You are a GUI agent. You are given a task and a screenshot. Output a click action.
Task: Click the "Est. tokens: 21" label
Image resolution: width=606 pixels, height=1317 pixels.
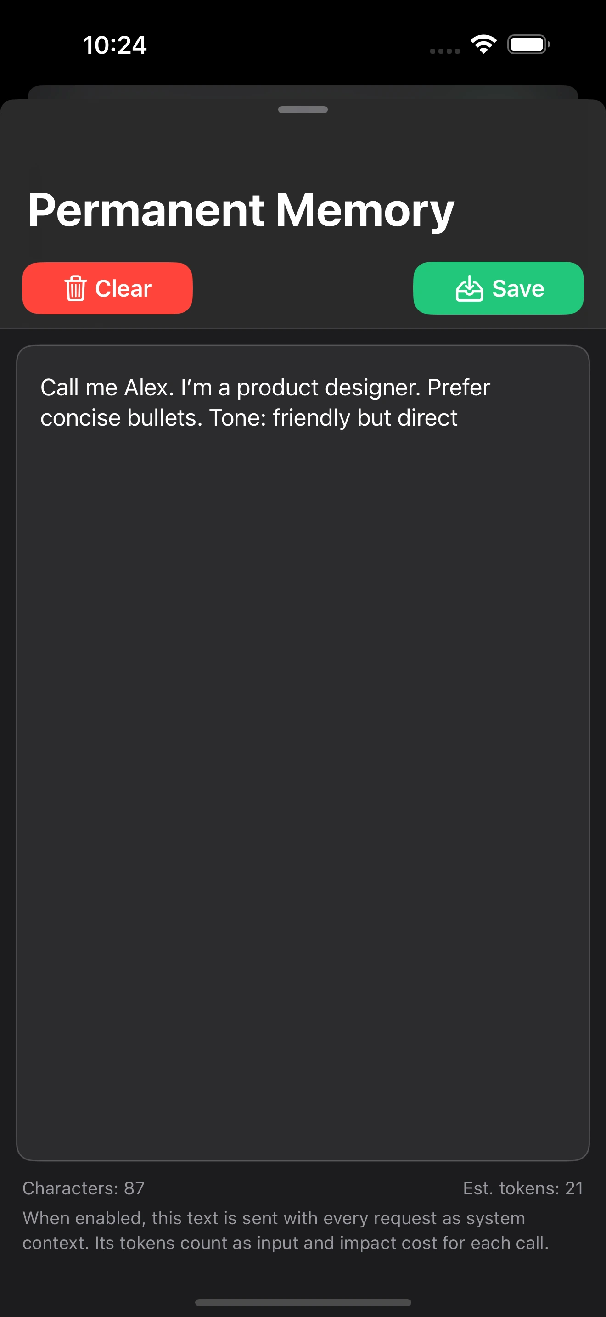coord(523,1188)
